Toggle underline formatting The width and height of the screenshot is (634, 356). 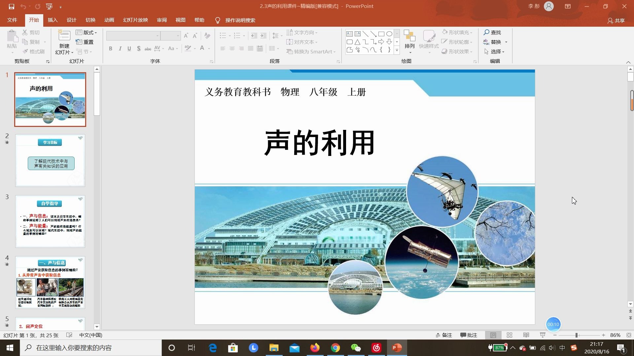coord(129,48)
